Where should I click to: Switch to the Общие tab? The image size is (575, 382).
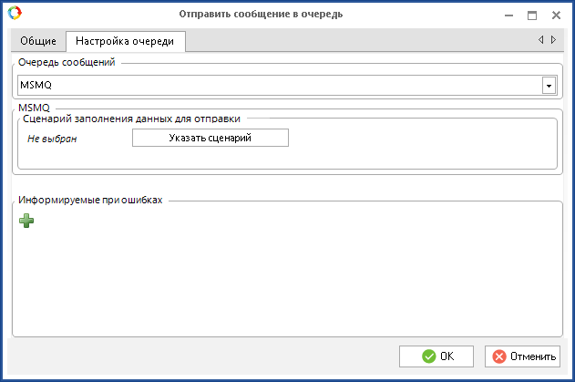coord(38,41)
